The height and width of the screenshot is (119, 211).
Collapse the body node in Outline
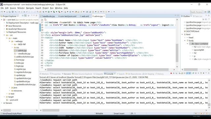[x=185, y=41]
